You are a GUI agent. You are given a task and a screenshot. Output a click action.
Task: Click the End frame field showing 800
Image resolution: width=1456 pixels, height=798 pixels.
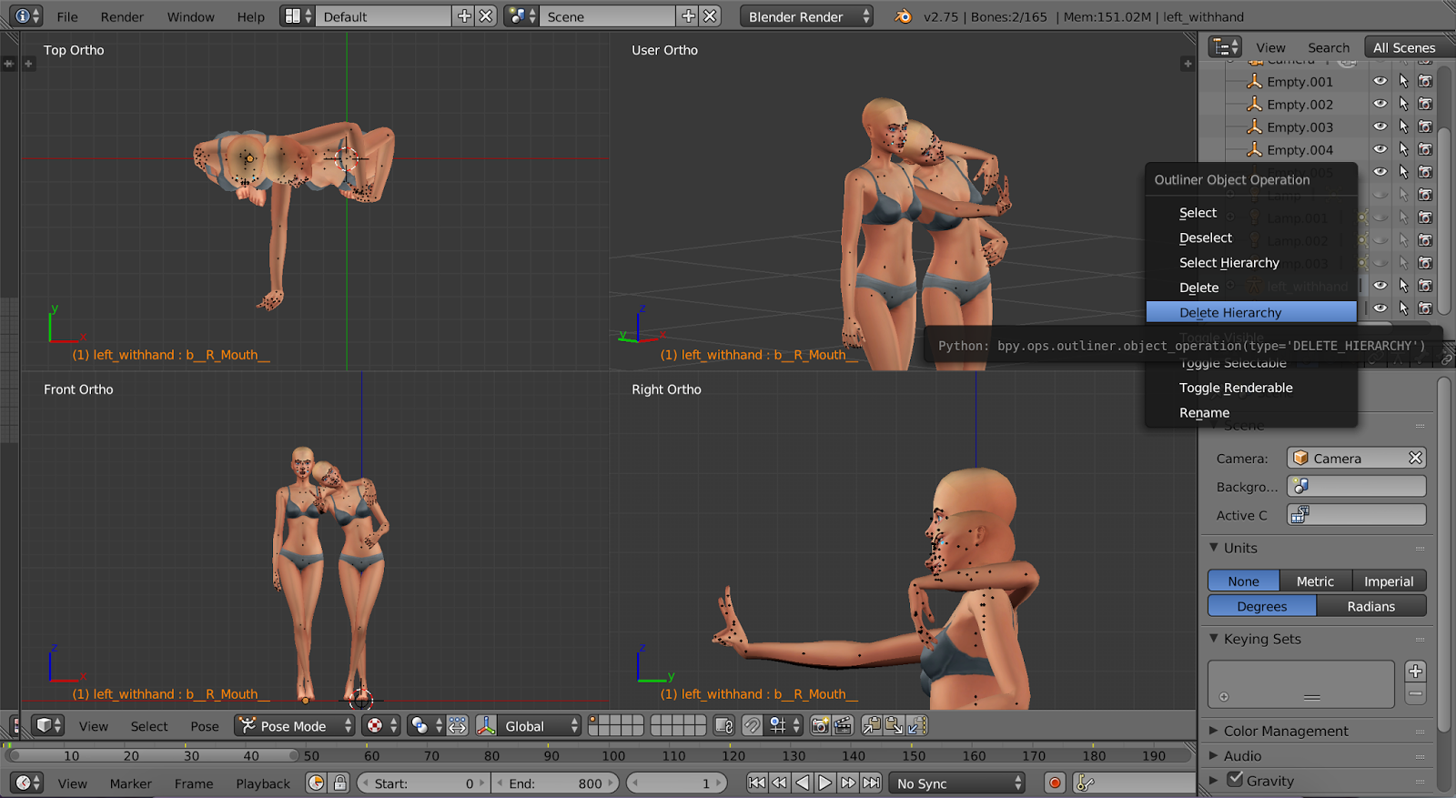554,783
